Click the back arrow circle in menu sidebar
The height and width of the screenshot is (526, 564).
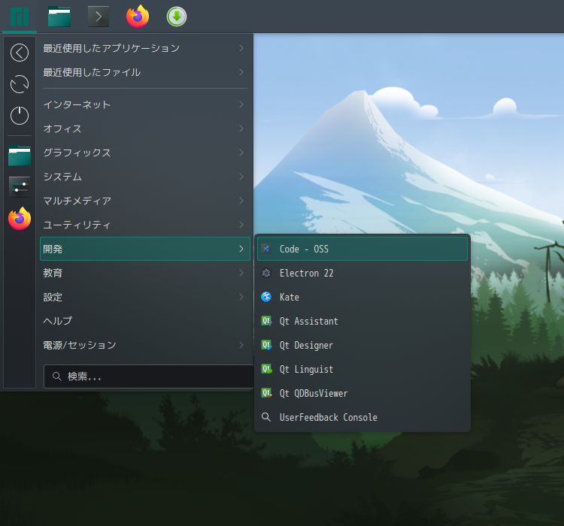pyautogui.click(x=20, y=53)
